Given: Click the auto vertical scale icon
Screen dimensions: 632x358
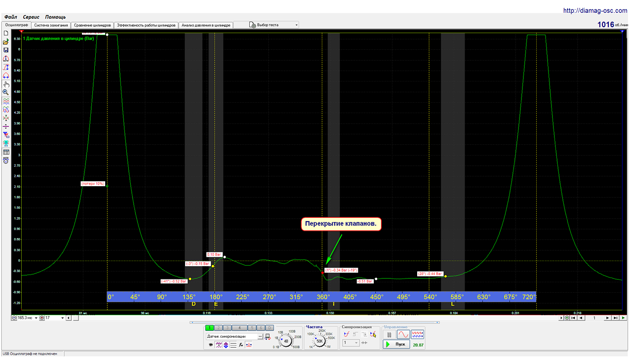Looking at the screenshot, I should pyautogui.click(x=5, y=58).
